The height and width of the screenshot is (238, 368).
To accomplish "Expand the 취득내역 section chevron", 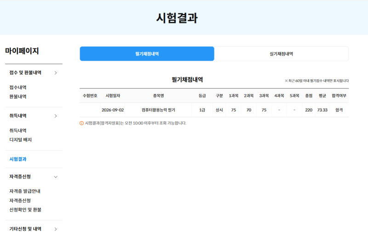I will 56,116.
